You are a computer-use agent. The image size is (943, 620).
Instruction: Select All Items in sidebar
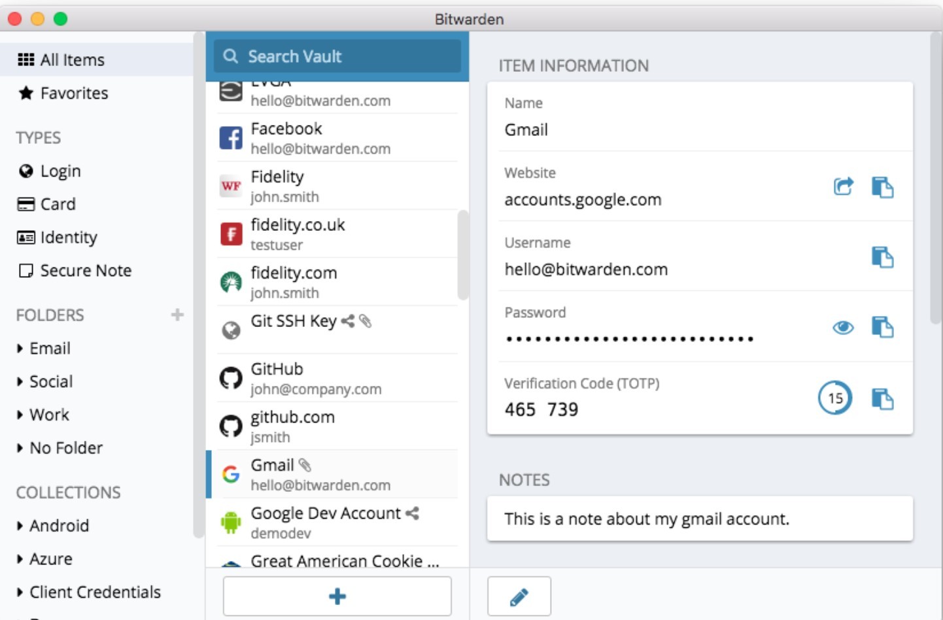point(97,60)
